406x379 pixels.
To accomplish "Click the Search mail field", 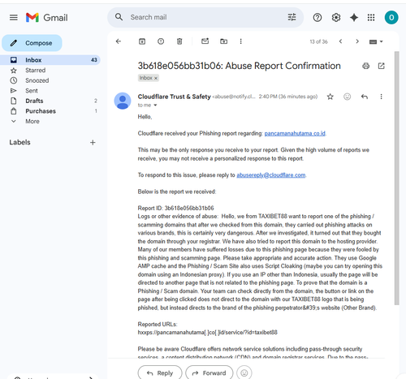I will click(205, 17).
